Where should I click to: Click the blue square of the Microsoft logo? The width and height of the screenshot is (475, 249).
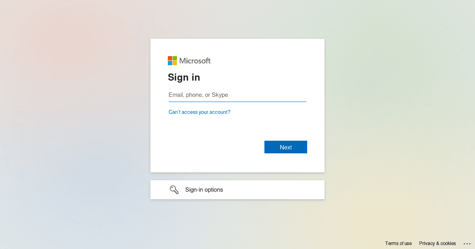coord(170,63)
